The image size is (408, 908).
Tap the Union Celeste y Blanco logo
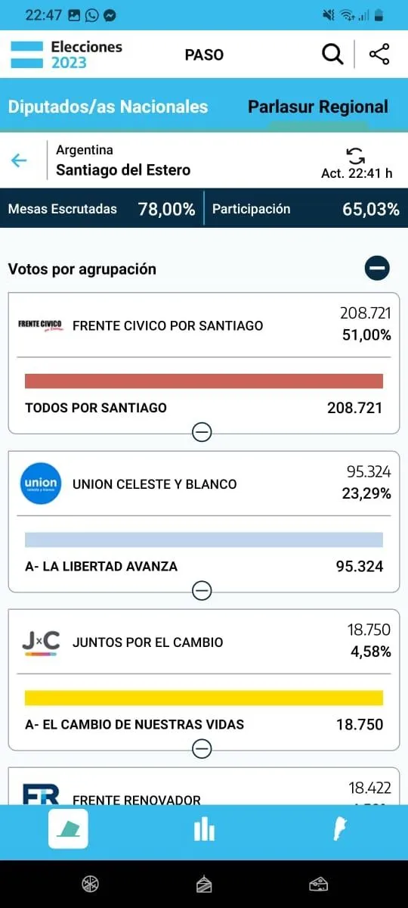click(x=40, y=484)
